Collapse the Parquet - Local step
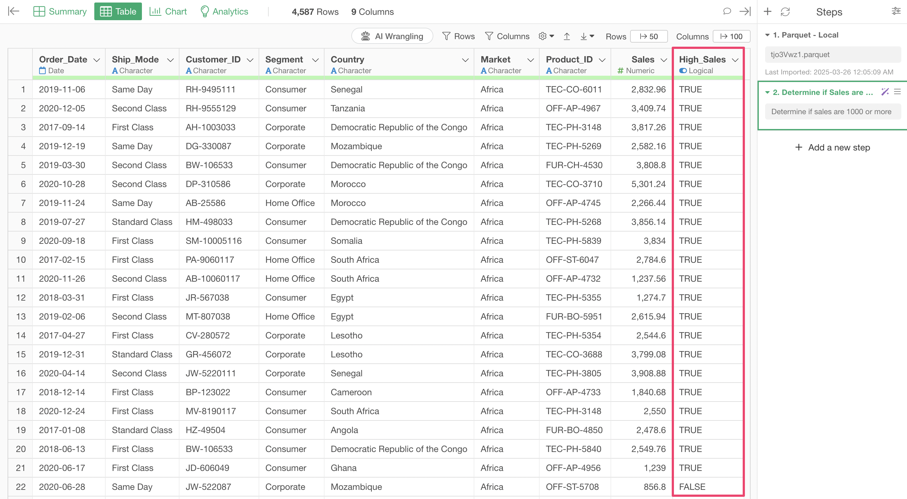This screenshot has width=907, height=499. (x=767, y=35)
